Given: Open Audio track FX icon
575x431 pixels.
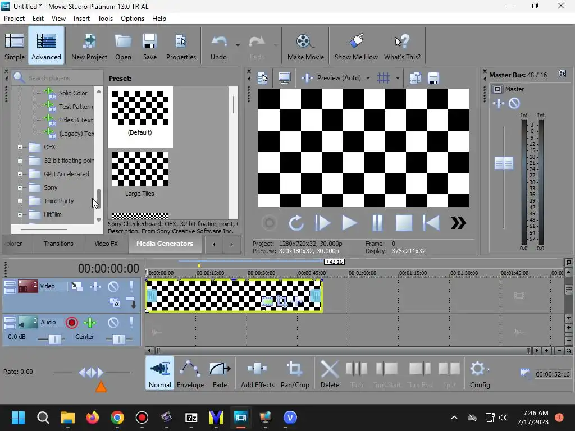Looking at the screenshot, I should click(x=90, y=323).
